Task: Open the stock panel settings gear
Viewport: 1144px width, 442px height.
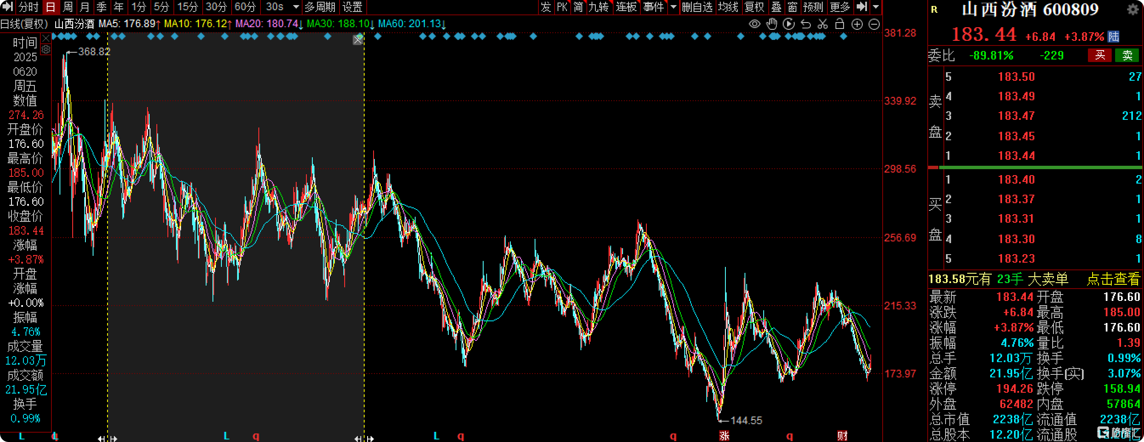Action: [1133, 9]
